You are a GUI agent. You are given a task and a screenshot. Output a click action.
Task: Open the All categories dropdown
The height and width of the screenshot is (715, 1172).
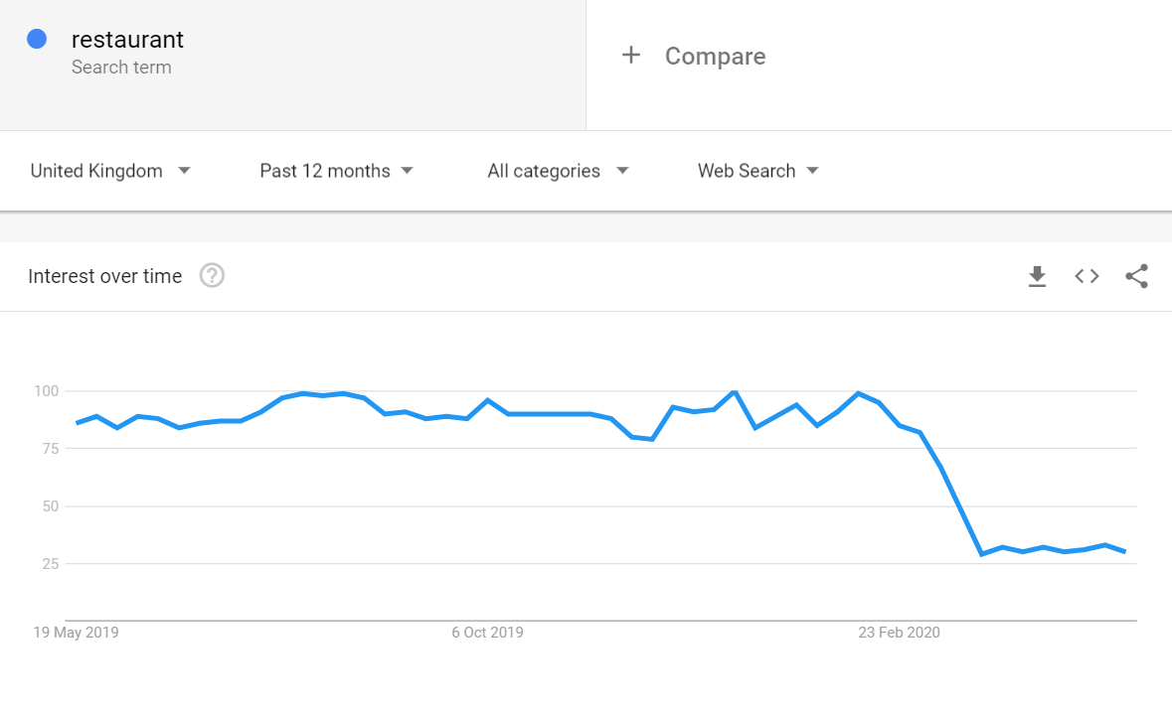(558, 171)
